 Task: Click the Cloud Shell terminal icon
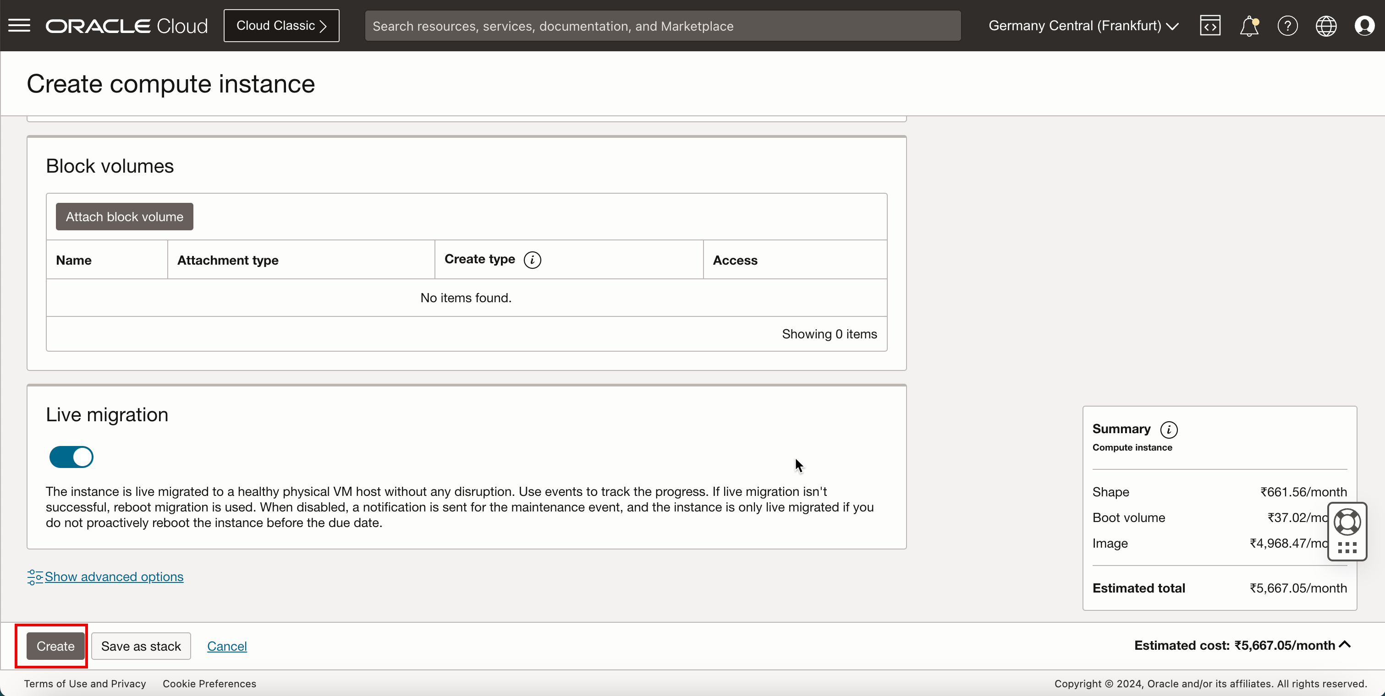[x=1210, y=26]
